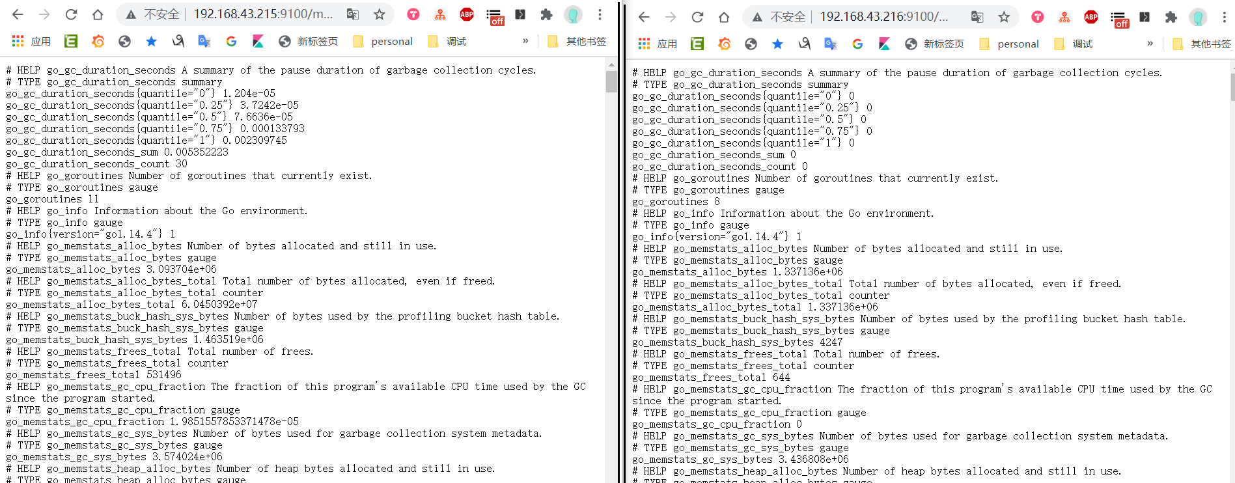Go back in the left browser window
1235x483 pixels.
(18, 14)
